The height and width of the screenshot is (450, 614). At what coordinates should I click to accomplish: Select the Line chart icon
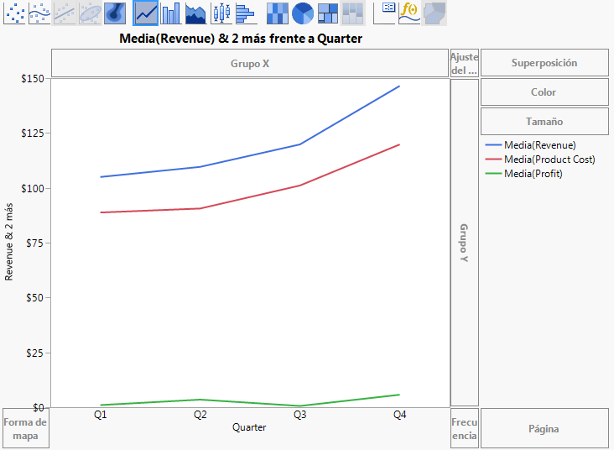tap(145, 13)
